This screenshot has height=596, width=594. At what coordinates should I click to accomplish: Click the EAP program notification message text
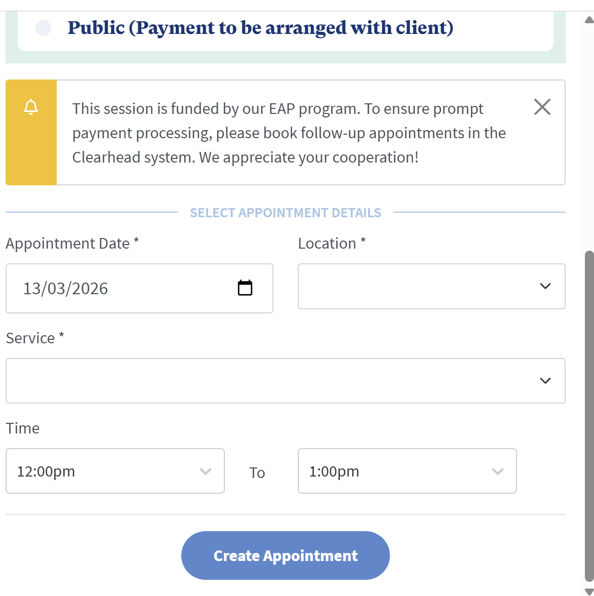click(289, 133)
